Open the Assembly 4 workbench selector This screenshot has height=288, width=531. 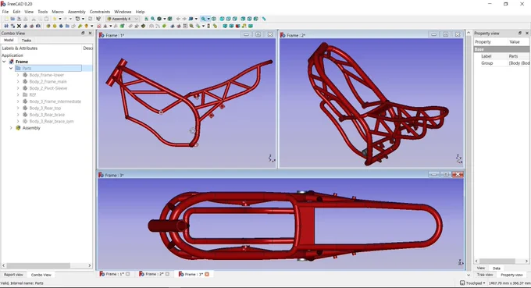tap(123, 19)
